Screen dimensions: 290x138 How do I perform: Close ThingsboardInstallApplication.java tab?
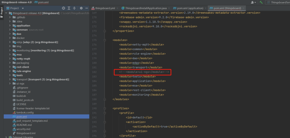pyautogui.click(x=169, y=8)
